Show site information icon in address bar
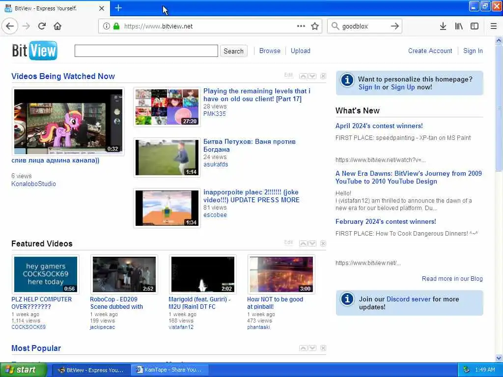This screenshot has width=503, height=377. (106, 27)
